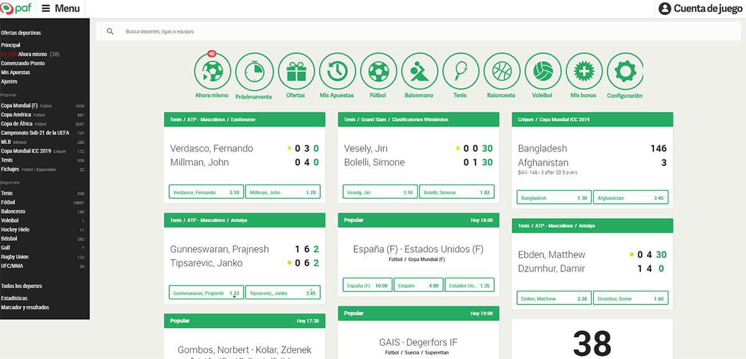The image size is (746, 359).
Task: Select Copa de África in Popular list
Action: [x=42, y=124]
